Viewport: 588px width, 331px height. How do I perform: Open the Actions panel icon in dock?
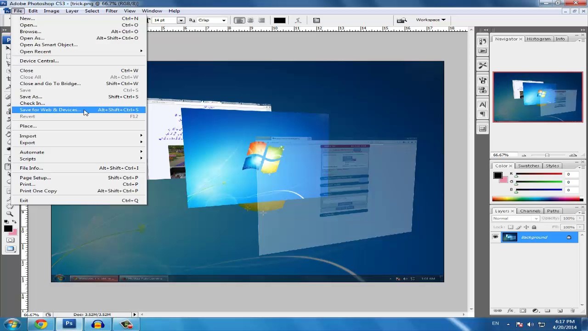click(482, 51)
